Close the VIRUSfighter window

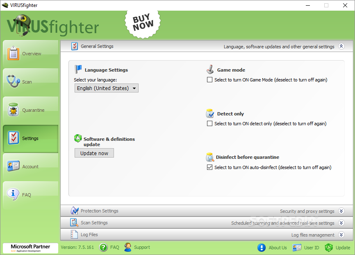click(345, 5)
